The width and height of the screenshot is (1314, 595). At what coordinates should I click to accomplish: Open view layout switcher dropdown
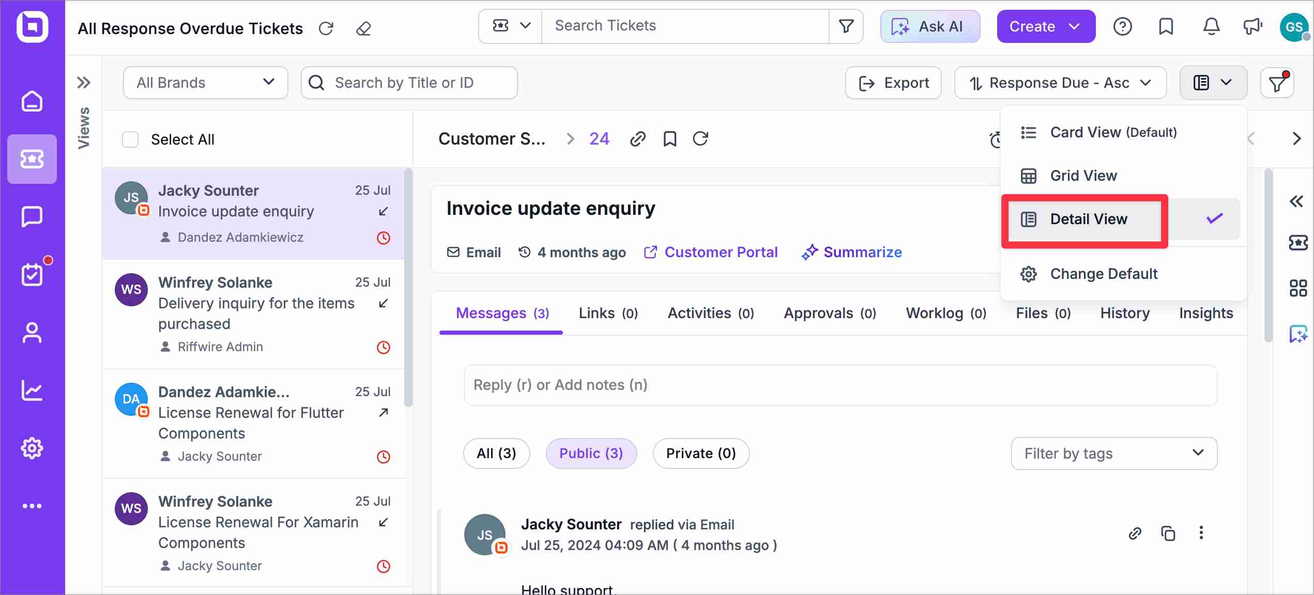(1213, 83)
